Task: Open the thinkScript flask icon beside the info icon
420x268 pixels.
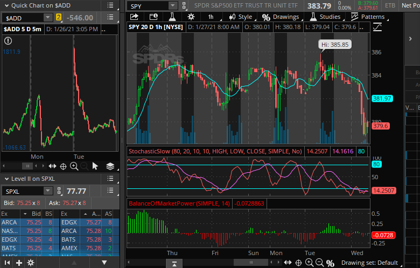Action: pos(172,17)
